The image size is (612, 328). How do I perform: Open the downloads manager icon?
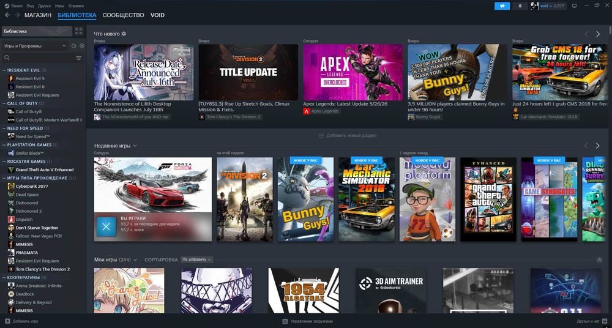pyautogui.click(x=285, y=321)
